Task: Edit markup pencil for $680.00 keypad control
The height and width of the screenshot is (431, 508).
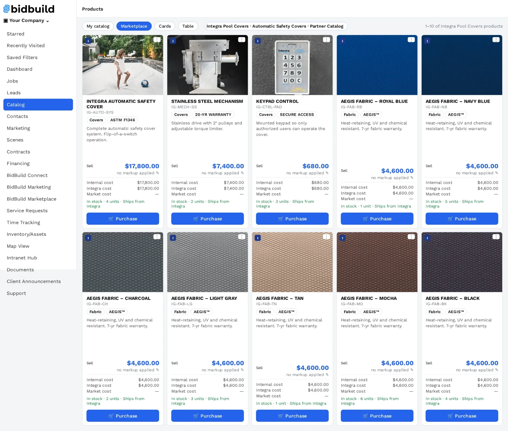Action: point(327,173)
